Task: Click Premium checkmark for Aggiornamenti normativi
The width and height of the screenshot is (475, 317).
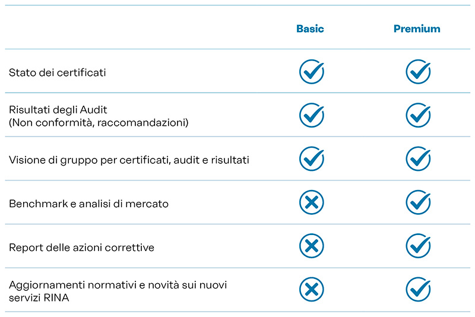Action: [x=417, y=290]
